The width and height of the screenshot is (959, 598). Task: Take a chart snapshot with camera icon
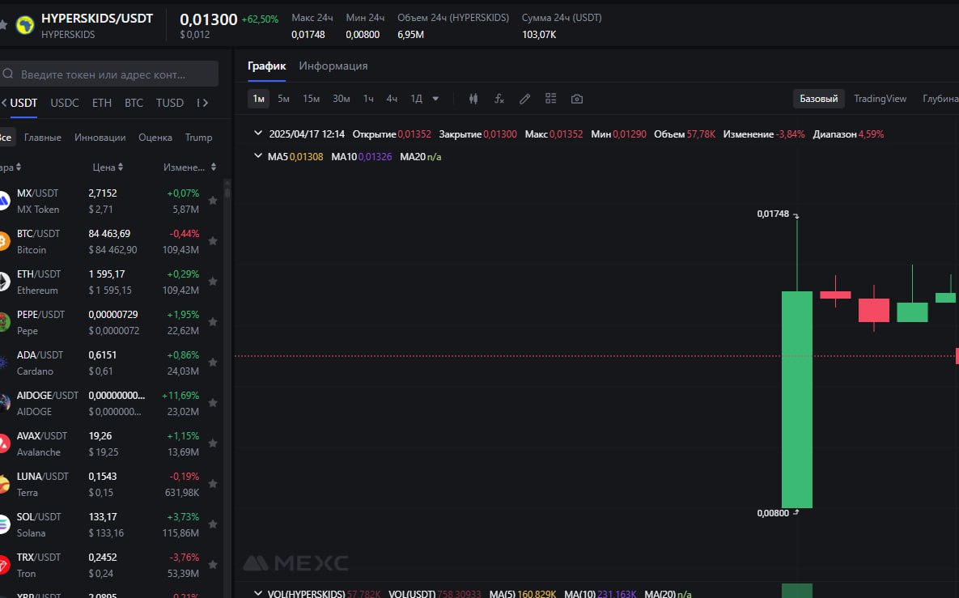point(577,99)
